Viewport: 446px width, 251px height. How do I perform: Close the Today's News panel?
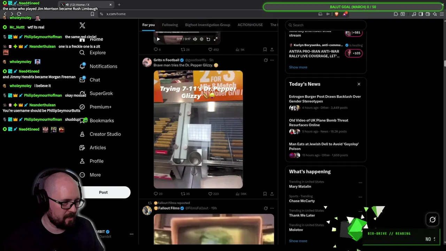coord(359,84)
